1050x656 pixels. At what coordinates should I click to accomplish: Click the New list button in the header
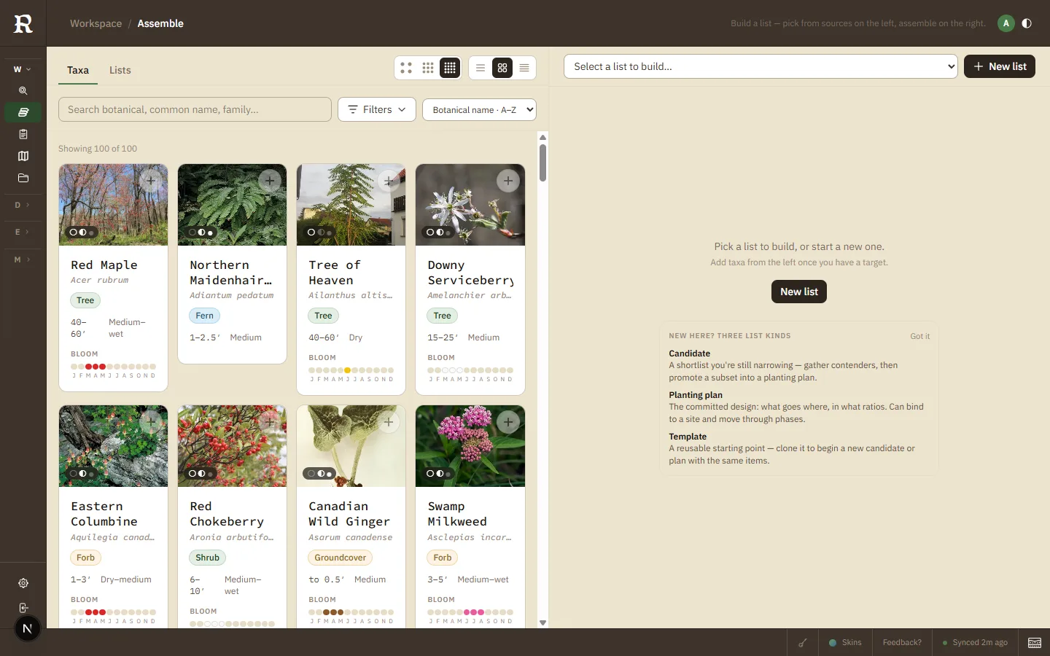click(x=1000, y=66)
